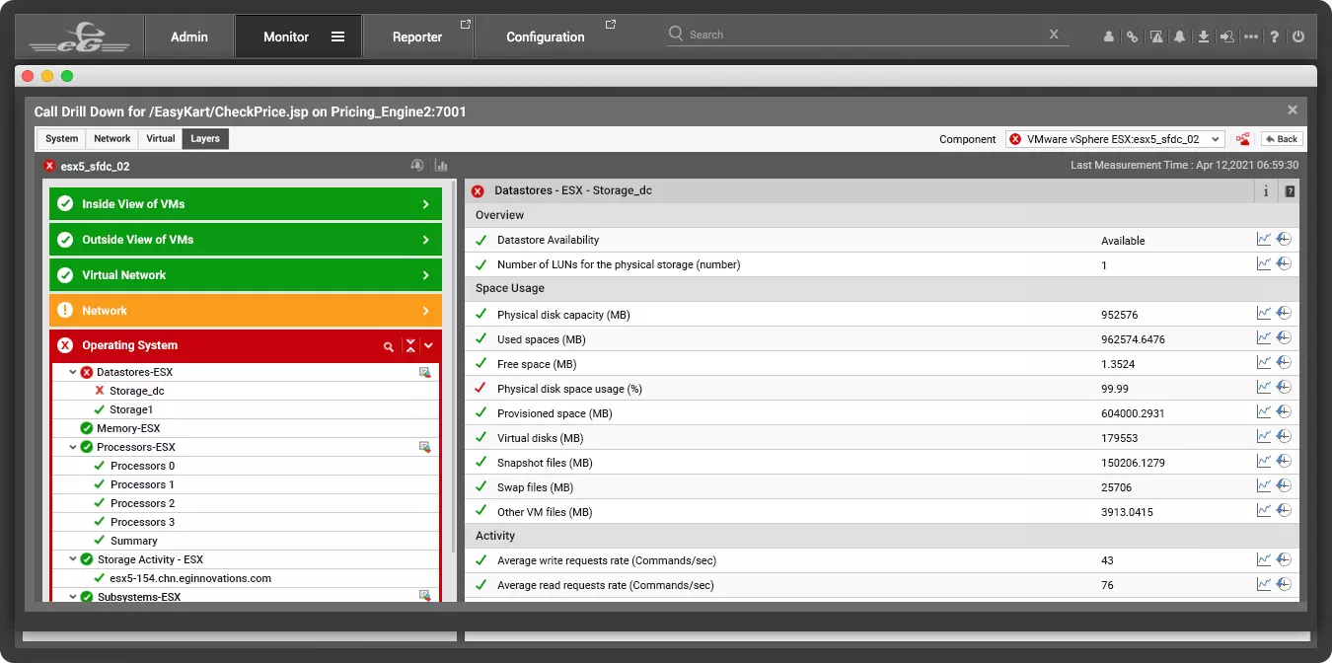Open the help question mark icon
This screenshot has height=663, width=1332.
1275,37
